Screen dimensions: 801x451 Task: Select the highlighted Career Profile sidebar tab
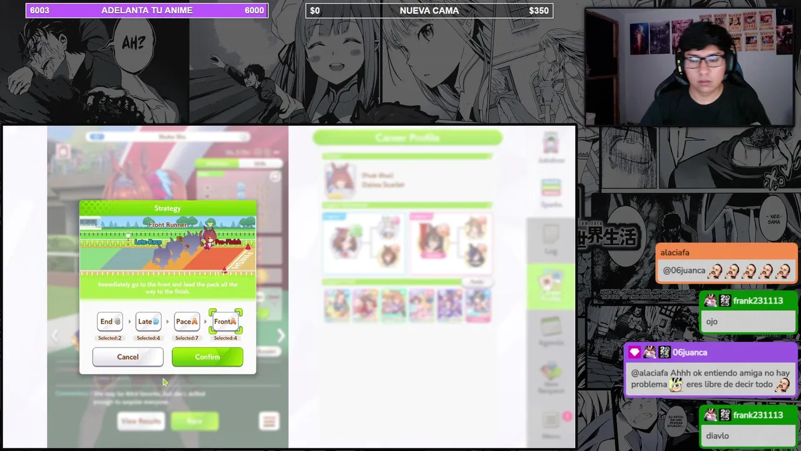[x=551, y=287]
